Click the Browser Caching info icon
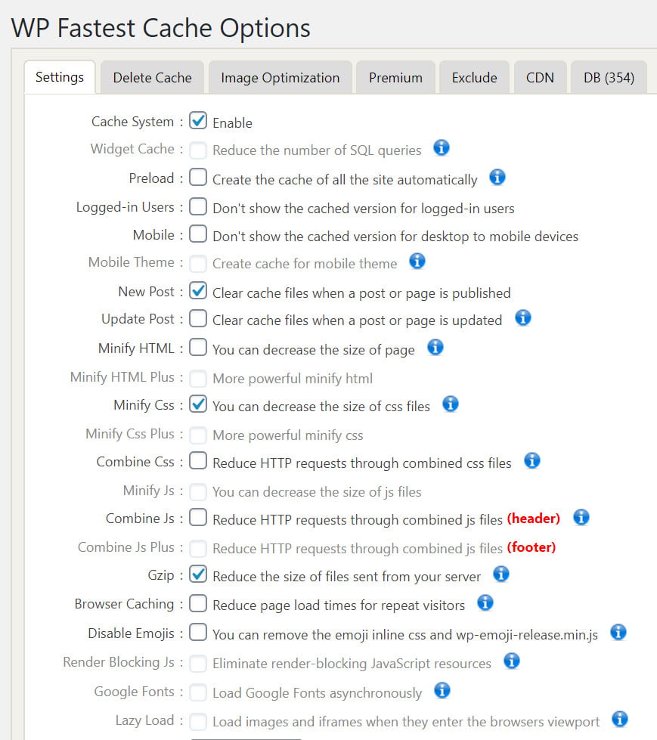 [485, 602]
